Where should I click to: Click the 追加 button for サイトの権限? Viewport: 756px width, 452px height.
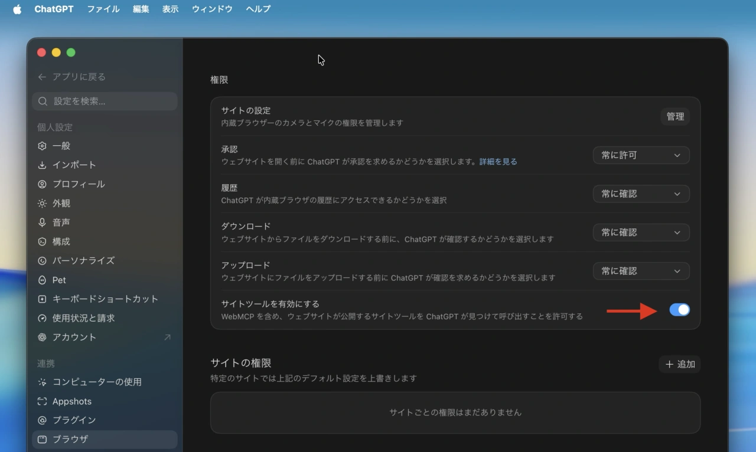(x=680, y=364)
